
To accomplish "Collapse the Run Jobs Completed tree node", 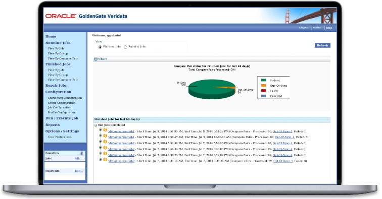I will tap(96, 125).
